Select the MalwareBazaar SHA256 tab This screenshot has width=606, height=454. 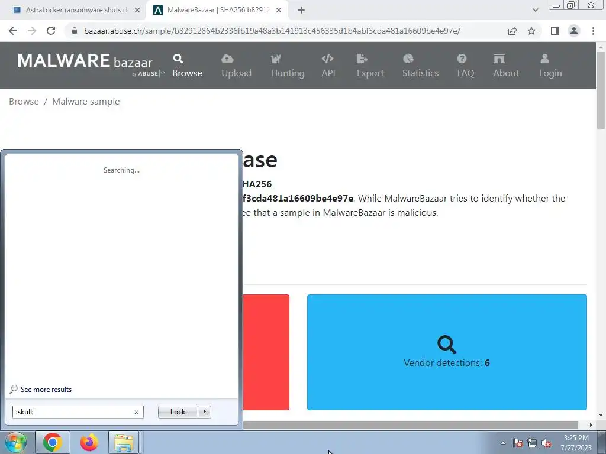217,10
